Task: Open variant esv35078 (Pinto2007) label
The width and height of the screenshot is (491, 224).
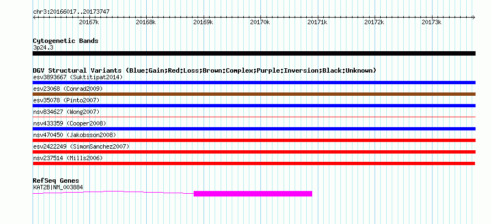Action: (66, 100)
